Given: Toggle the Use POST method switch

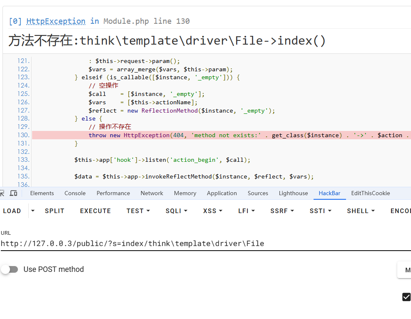Looking at the screenshot, I should tap(10, 269).
